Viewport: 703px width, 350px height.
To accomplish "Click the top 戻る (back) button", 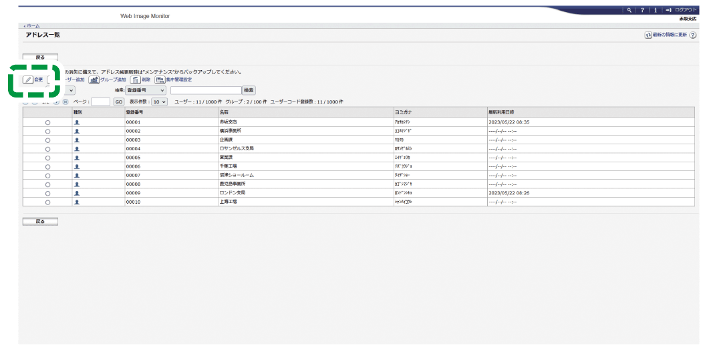I will click(40, 57).
